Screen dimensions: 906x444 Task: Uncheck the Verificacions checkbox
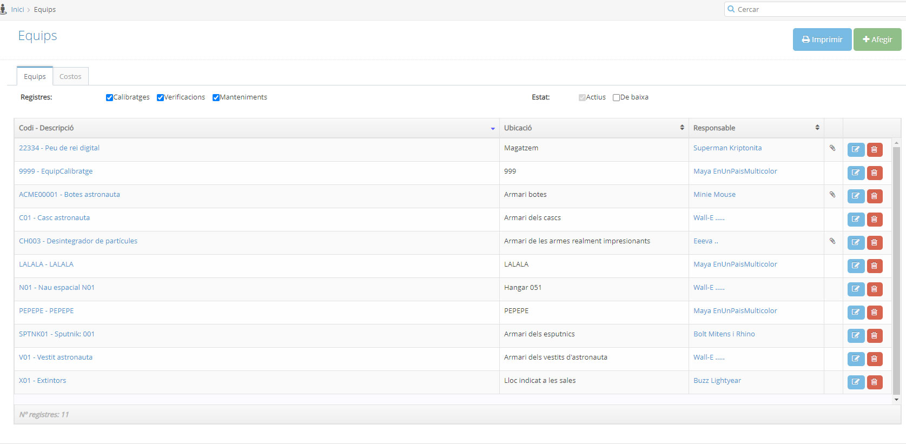coord(160,97)
